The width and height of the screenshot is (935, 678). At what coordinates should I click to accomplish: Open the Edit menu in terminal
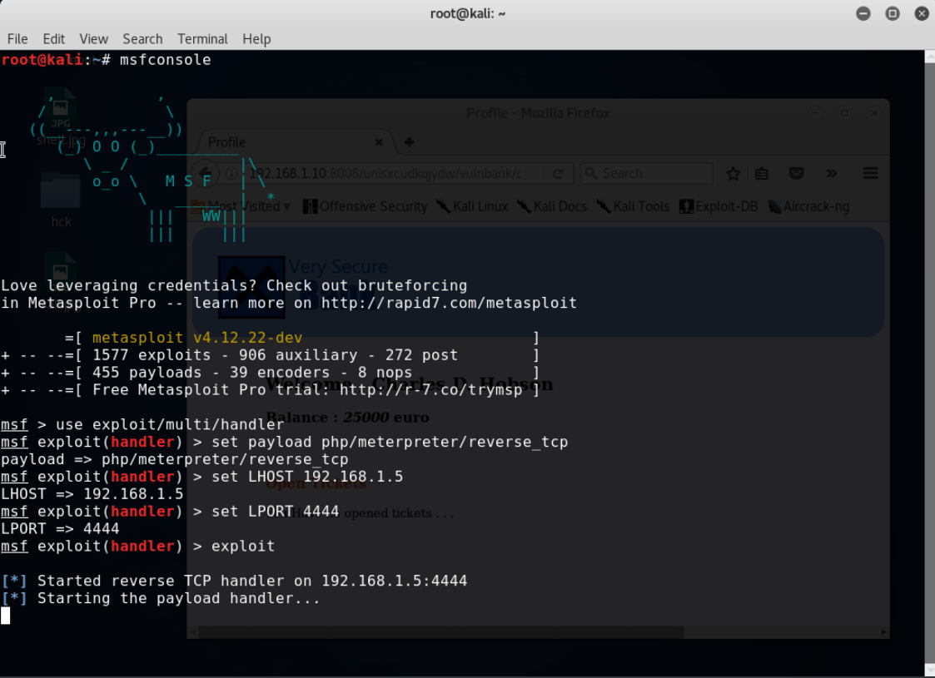click(x=53, y=39)
